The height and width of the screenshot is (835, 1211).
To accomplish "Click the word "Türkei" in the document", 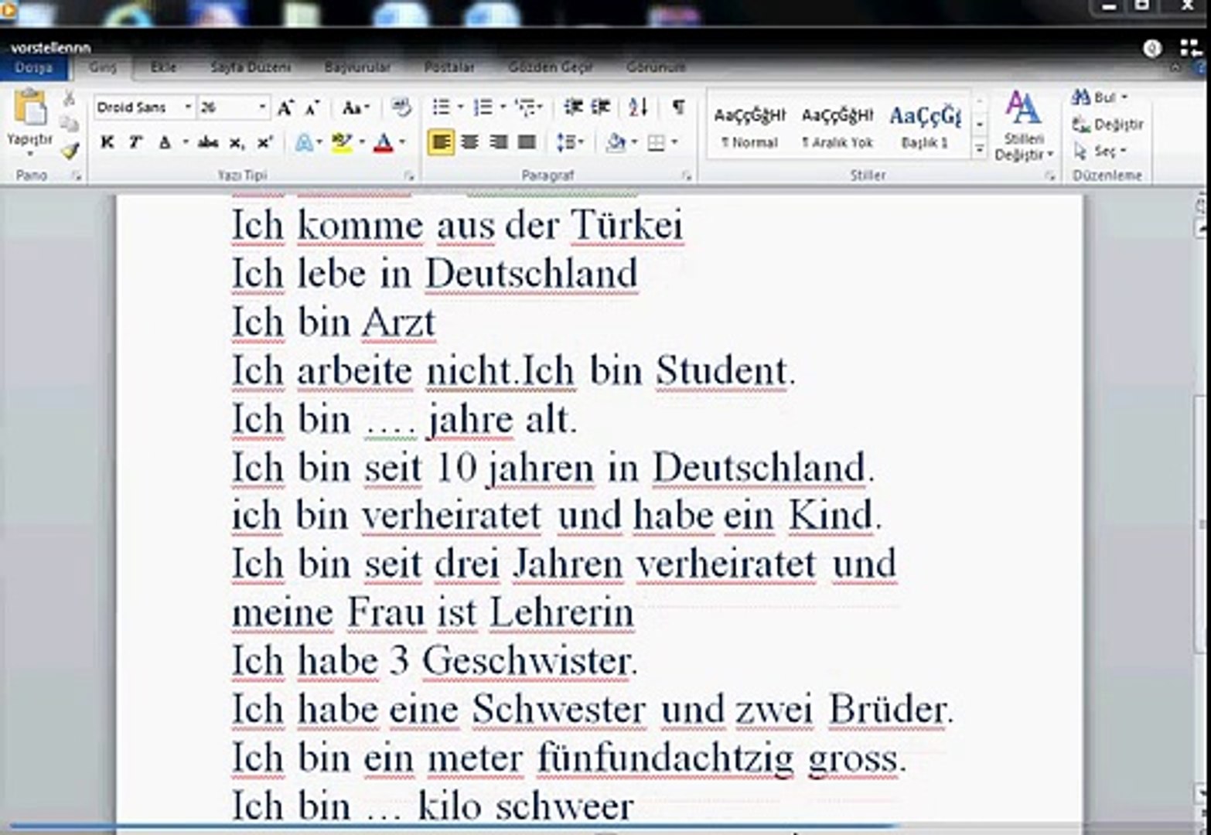I will point(627,226).
